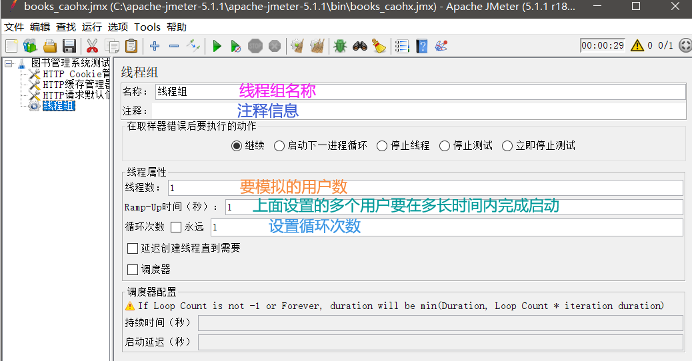This screenshot has height=361, width=692.
Task: Select the HTTP Cookie管理器 tree item
Action: [x=76, y=74]
